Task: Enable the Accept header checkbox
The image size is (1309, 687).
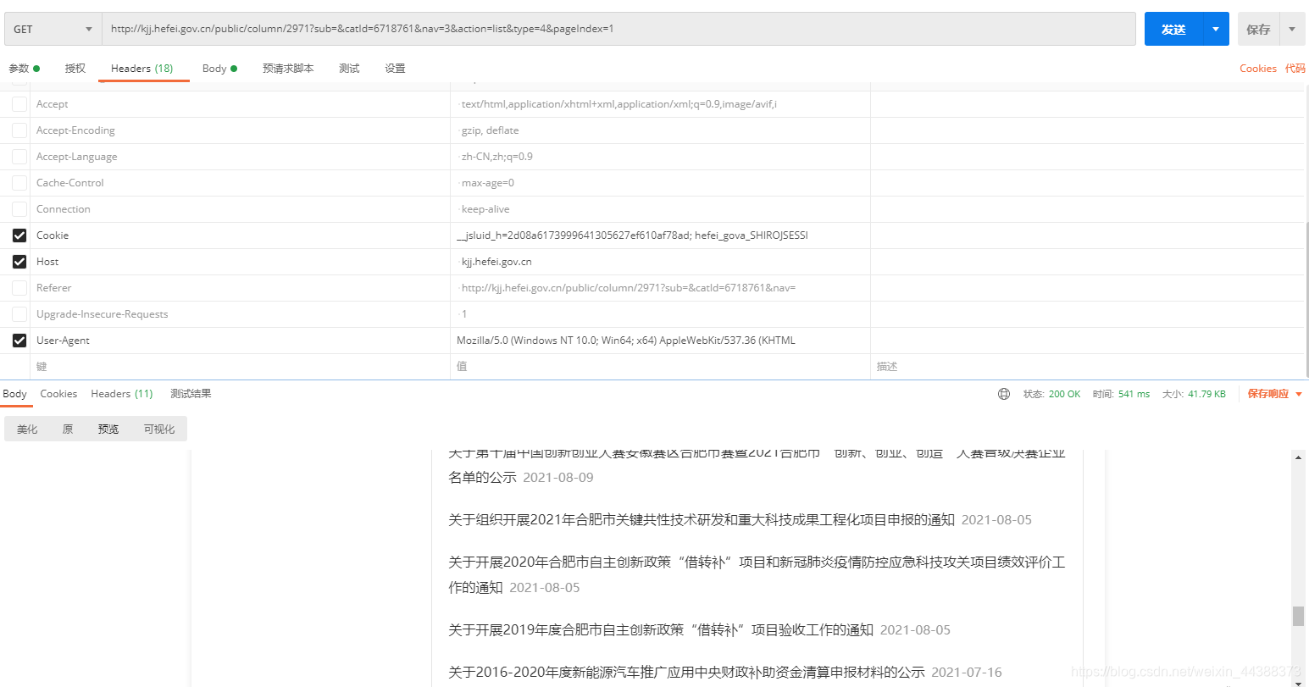Action: (x=19, y=104)
